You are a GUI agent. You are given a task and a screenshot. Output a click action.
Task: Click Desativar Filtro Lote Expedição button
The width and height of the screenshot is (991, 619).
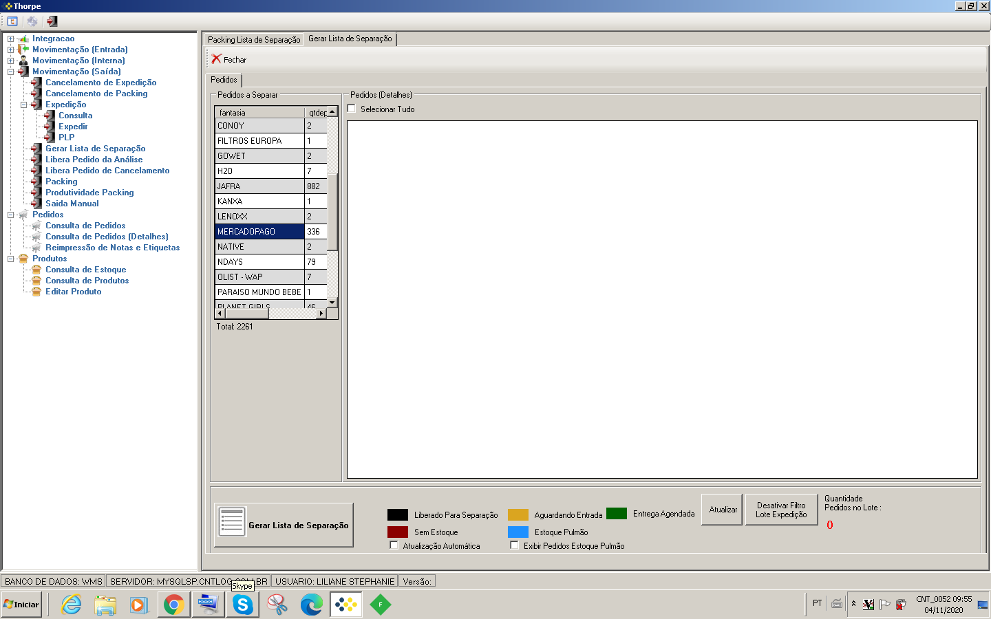[x=781, y=510]
